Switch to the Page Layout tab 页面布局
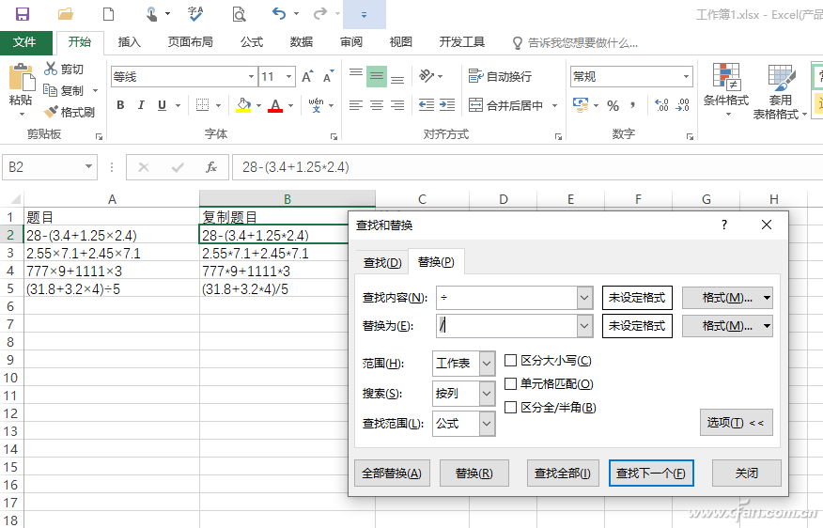Image resolution: width=823 pixels, height=528 pixels. tap(190, 42)
